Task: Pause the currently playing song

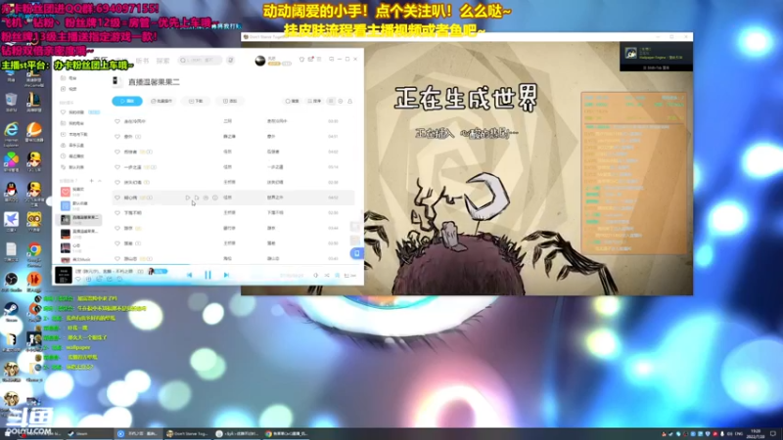Action: pyautogui.click(x=207, y=275)
